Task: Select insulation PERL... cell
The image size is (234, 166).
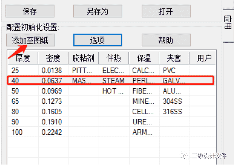Action: pos(143,81)
